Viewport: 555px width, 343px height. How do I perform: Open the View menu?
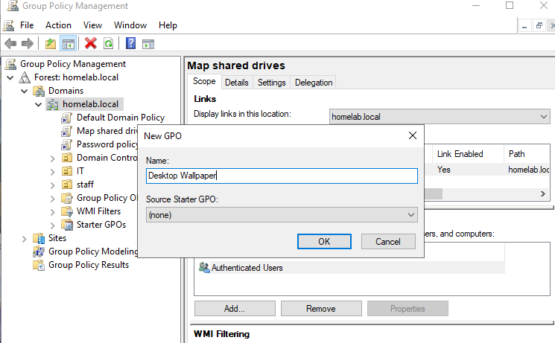(x=92, y=25)
